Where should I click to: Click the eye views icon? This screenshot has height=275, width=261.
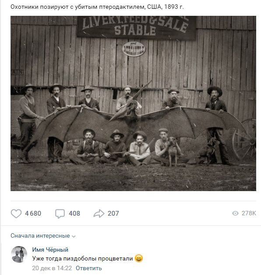(x=235, y=213)
